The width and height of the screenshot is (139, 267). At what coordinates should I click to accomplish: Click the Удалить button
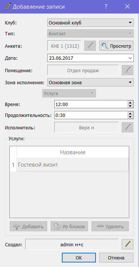[110, 226]
